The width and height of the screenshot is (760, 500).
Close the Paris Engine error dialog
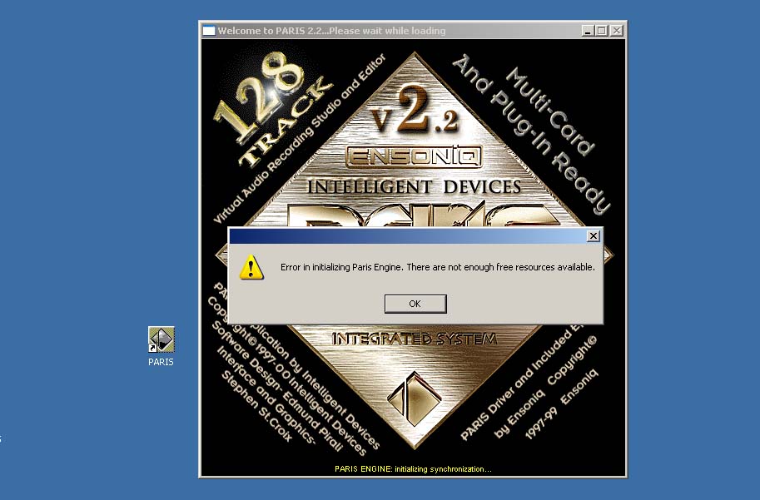pos(594,236)
